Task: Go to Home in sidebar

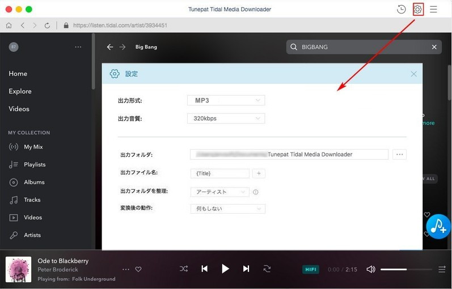Action: click(x=18, y=74)
